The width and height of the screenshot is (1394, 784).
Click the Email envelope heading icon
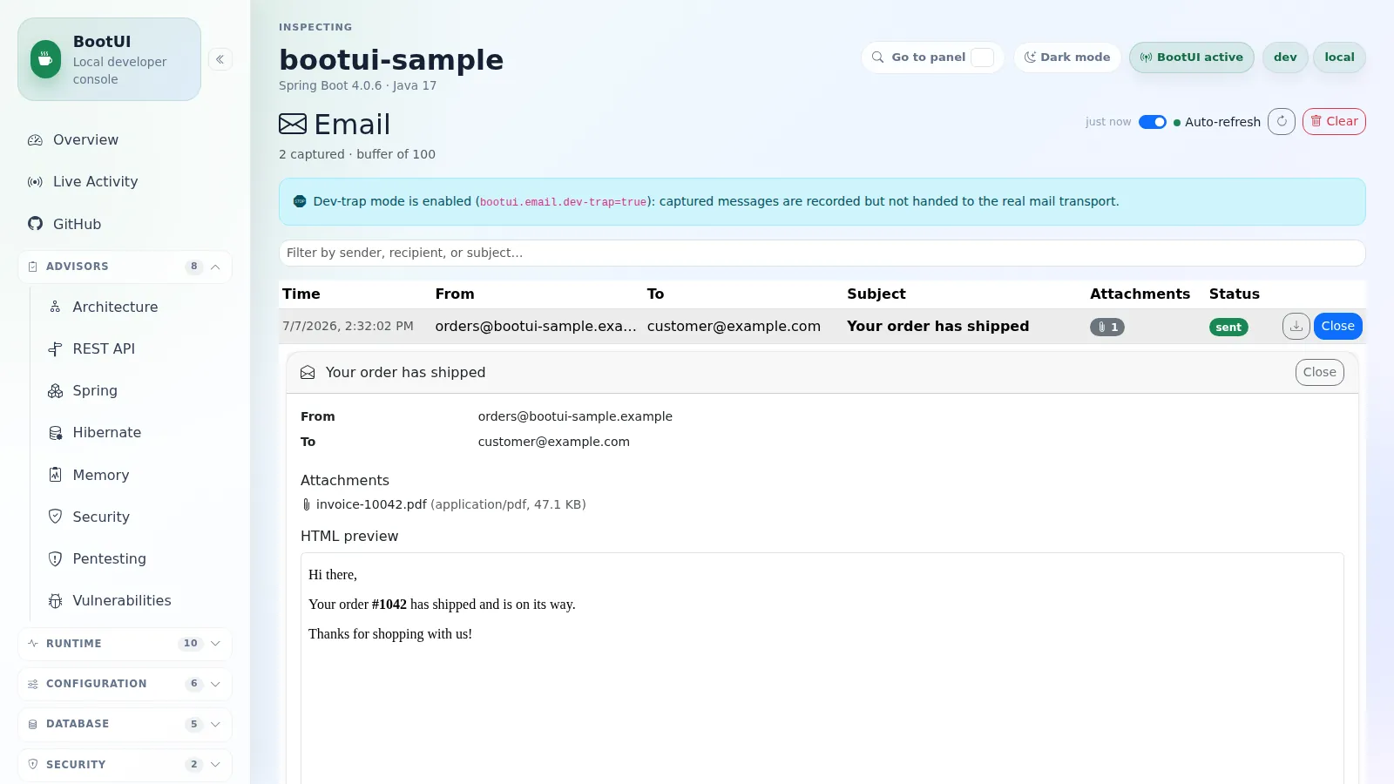[x=293, y=124]
